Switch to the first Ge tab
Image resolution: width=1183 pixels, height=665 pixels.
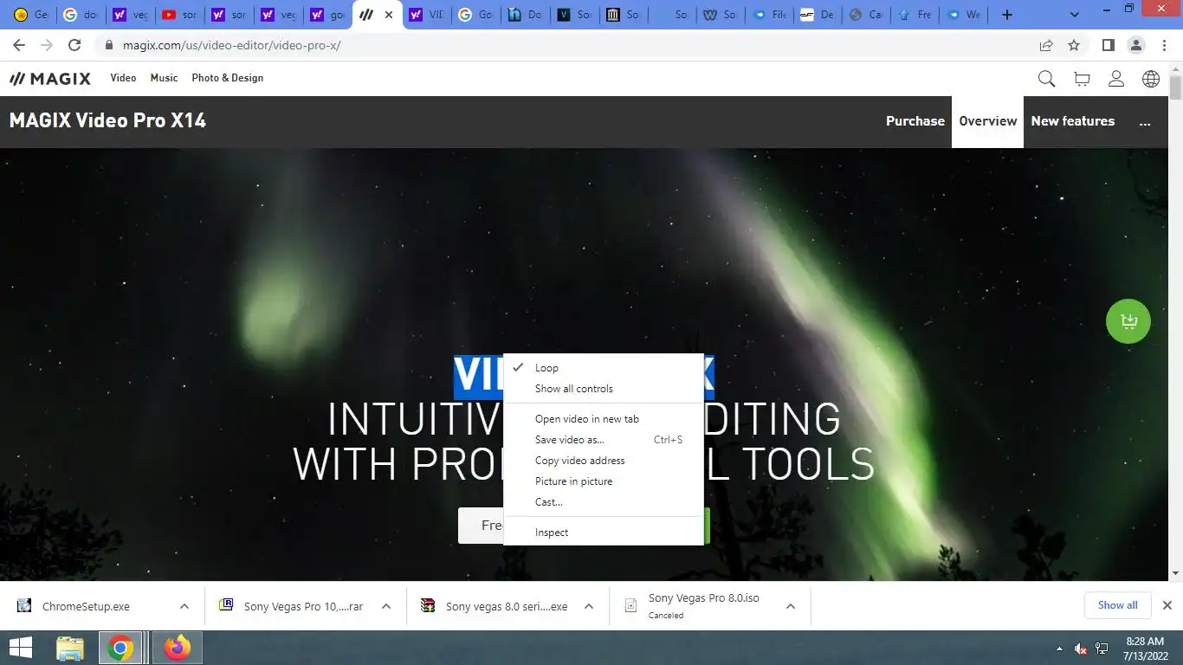point(30,15)
